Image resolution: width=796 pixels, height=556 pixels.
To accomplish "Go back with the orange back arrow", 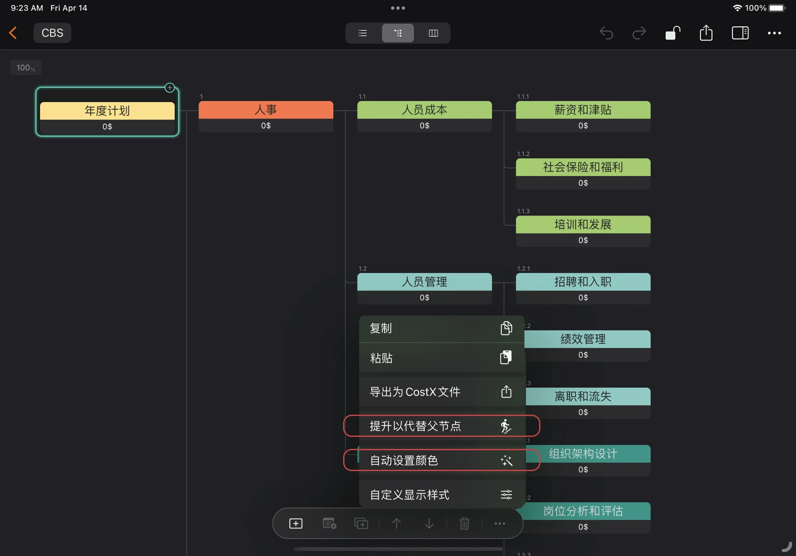I will point(13,32).
